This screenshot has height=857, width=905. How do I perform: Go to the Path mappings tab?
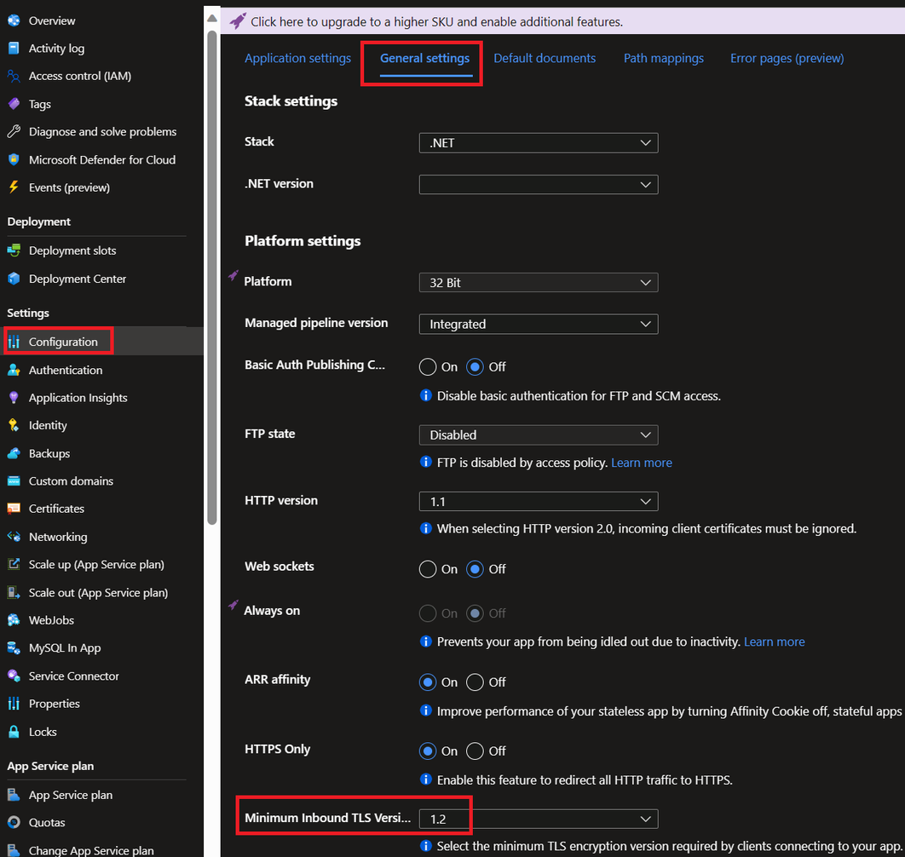coord(664,58)
